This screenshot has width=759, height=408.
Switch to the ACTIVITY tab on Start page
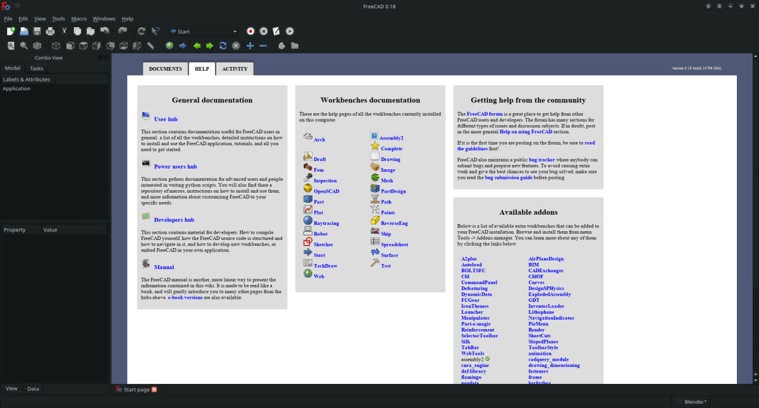[x=235, y=69]
